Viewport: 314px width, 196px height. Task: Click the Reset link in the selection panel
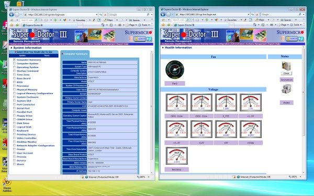click(47, 55)
